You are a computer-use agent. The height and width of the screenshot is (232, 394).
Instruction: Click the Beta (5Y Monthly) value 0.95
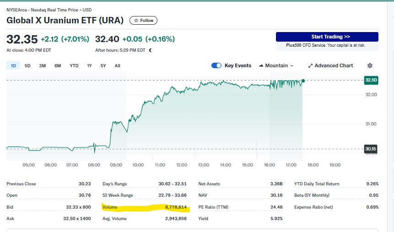click(374, 195)
